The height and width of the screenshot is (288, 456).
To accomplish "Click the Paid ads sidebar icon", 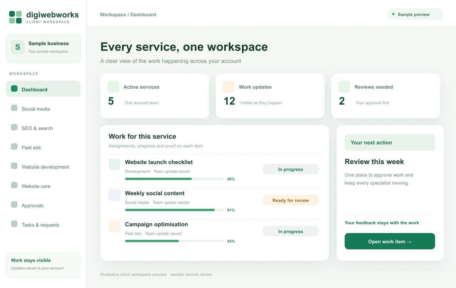I will tap(14, 147).
